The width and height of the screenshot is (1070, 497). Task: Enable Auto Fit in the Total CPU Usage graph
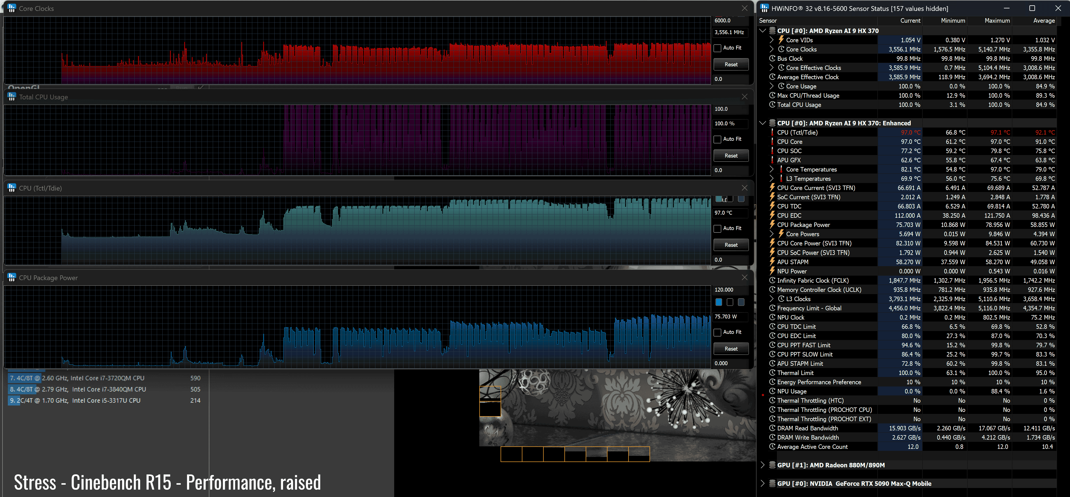tap(717, 140)
